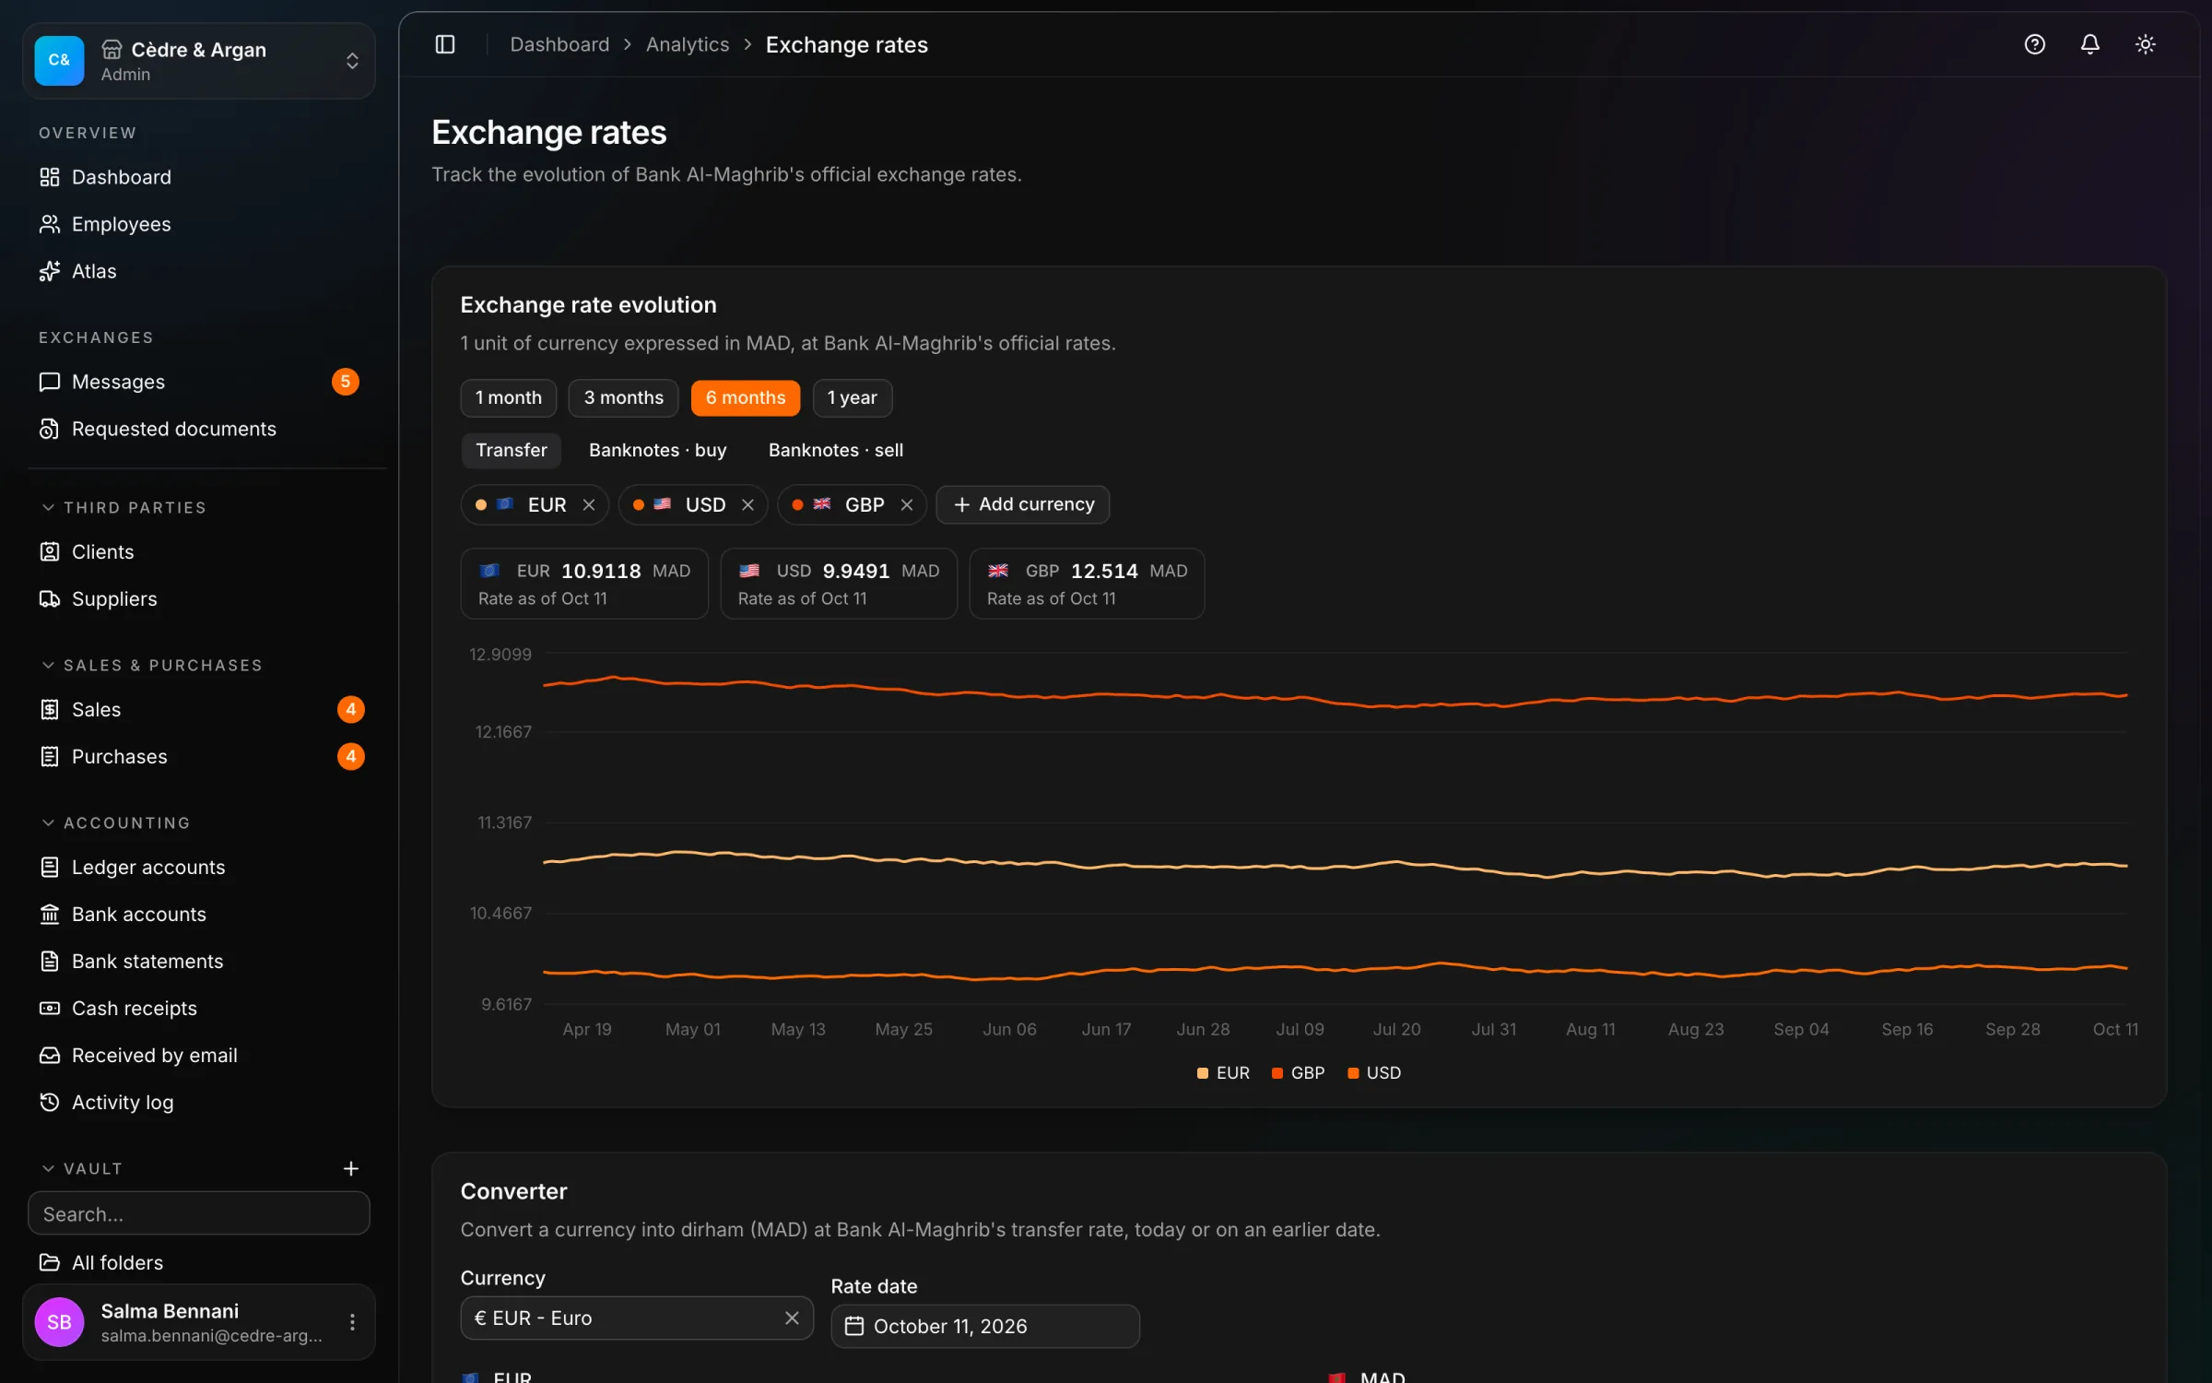2212x1383 pixels.
Task: Switch to Banknotes · sell tab
Action: 835,450
